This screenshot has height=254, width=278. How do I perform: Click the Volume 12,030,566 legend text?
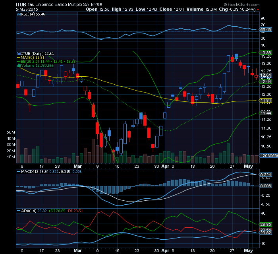pyautogui.click(x=37, y=66)
